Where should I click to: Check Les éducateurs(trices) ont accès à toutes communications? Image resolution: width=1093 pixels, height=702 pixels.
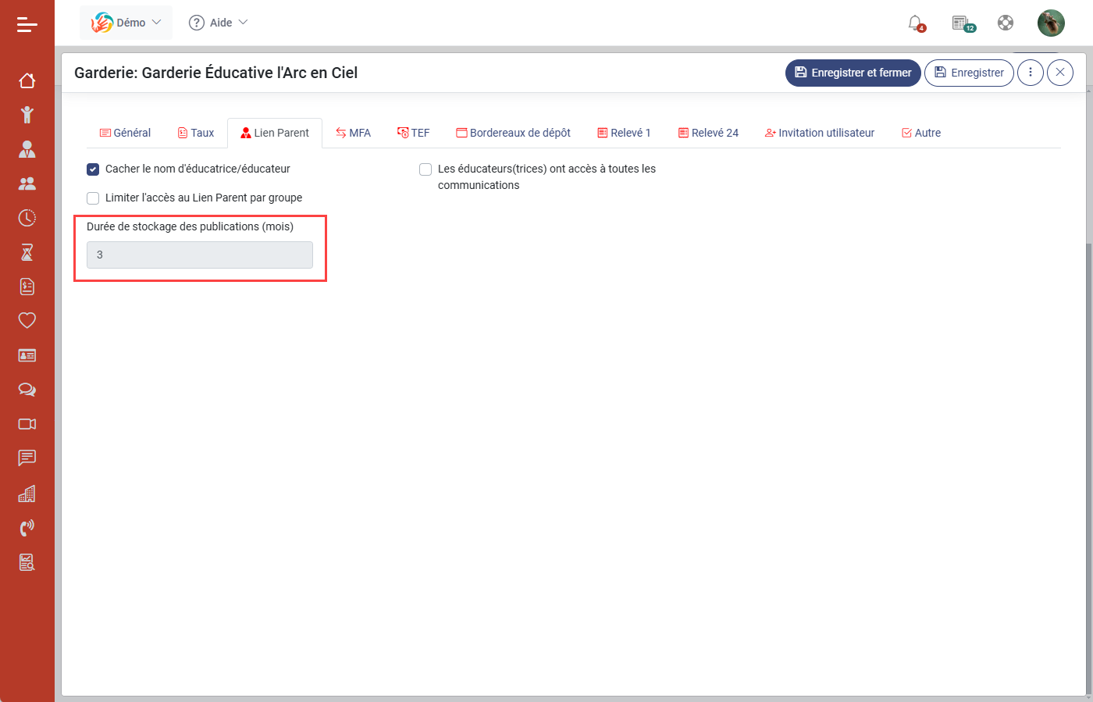(x=425, y=169)
